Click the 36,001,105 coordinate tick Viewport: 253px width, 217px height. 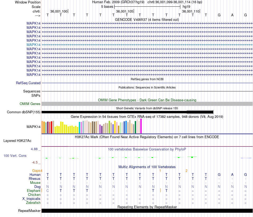point(125,11)
